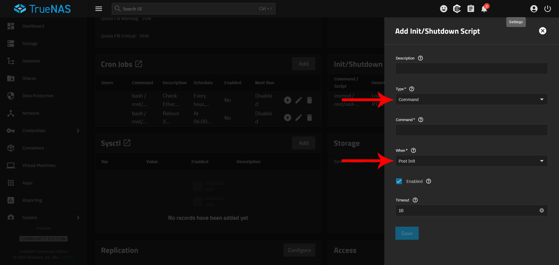Expand the Credentials menu chevron

pyautogui.click(x=78, y=131)
